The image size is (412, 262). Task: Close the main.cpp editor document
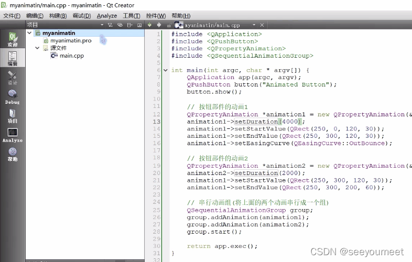[x=262, y=25]
